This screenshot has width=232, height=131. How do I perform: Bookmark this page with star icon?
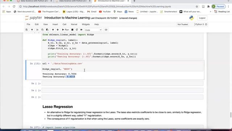click(x=197, y=7)
